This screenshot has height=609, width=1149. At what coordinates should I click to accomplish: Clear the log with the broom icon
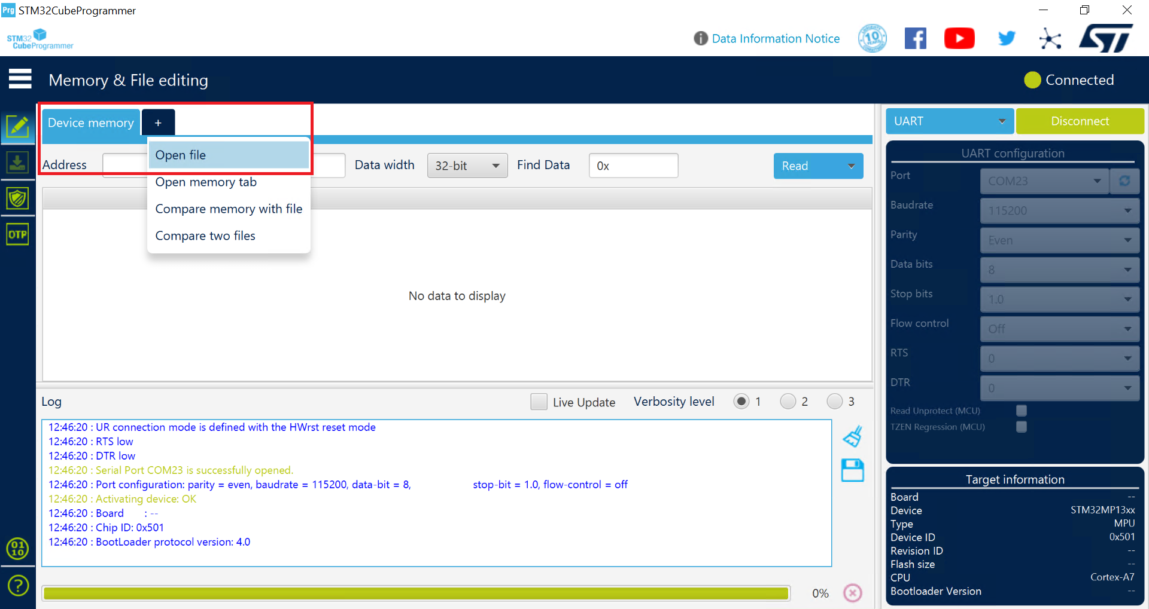tap(853, 436)
